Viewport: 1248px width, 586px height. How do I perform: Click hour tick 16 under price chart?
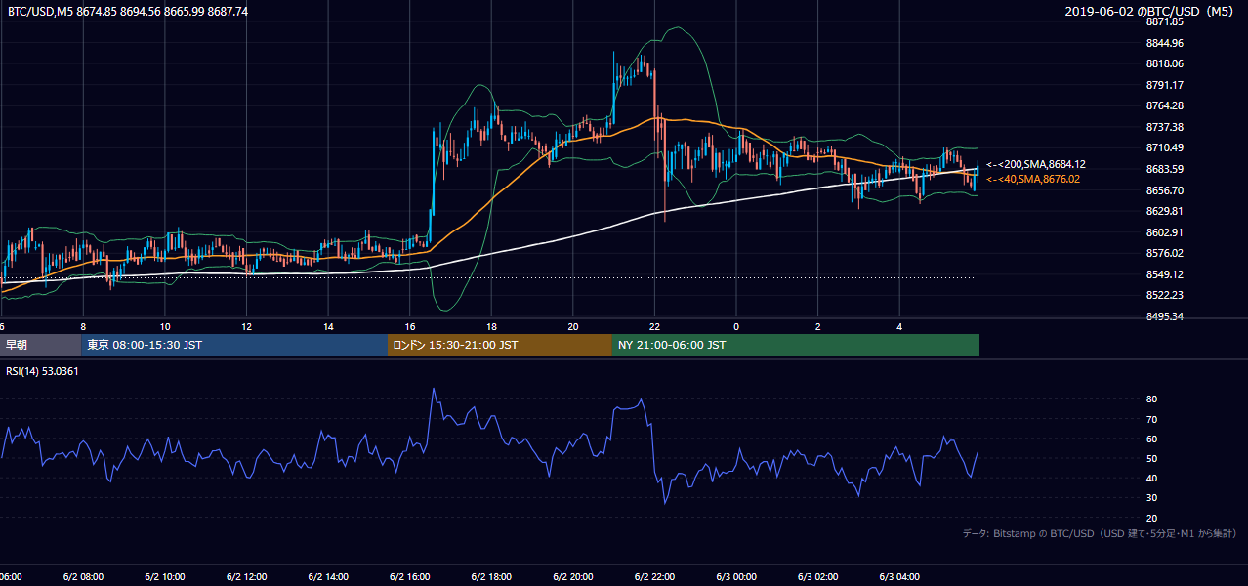[410, 326]
